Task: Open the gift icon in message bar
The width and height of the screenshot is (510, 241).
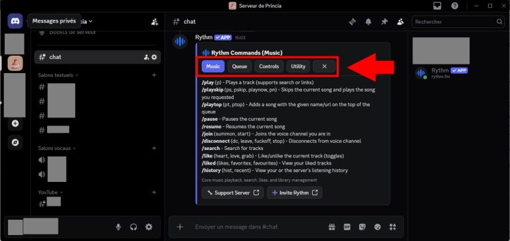Action: [331, 226]
